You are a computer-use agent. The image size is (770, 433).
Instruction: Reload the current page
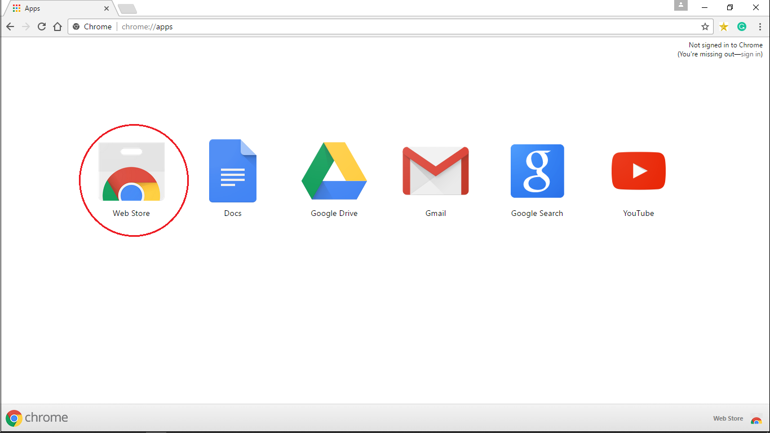point(41,26)
